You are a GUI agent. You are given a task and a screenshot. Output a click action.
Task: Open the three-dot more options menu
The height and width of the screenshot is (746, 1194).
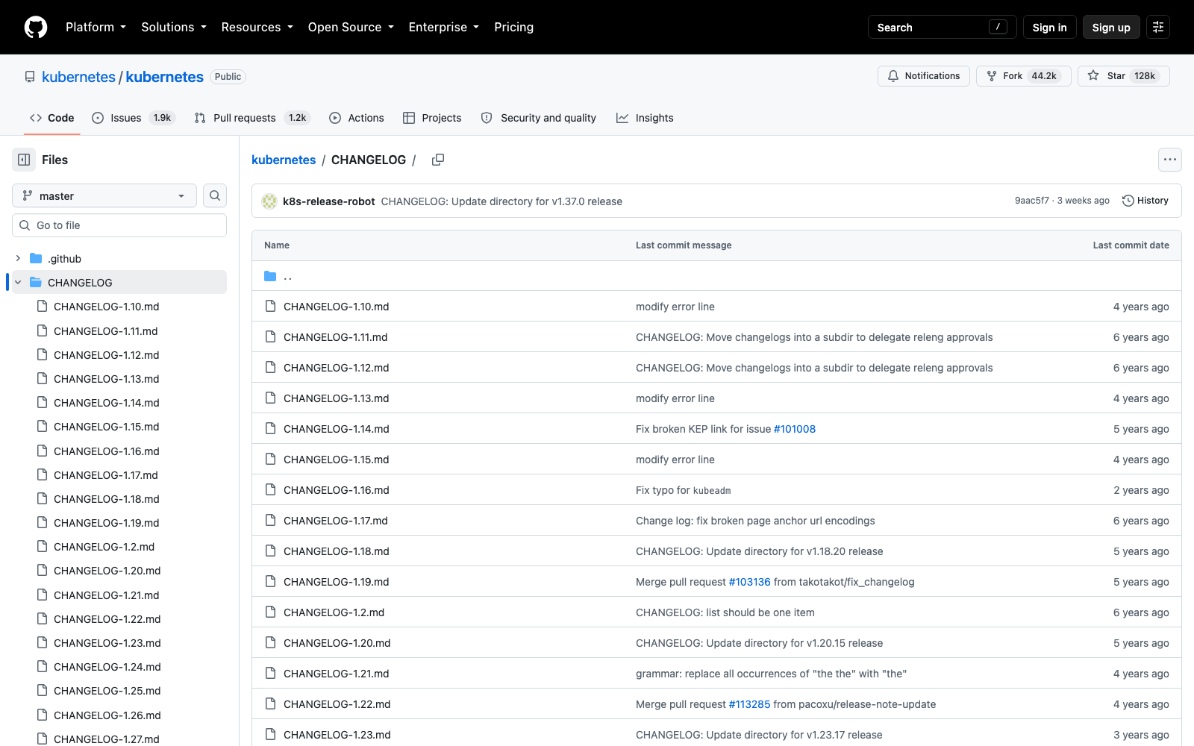click(1170, 160)
